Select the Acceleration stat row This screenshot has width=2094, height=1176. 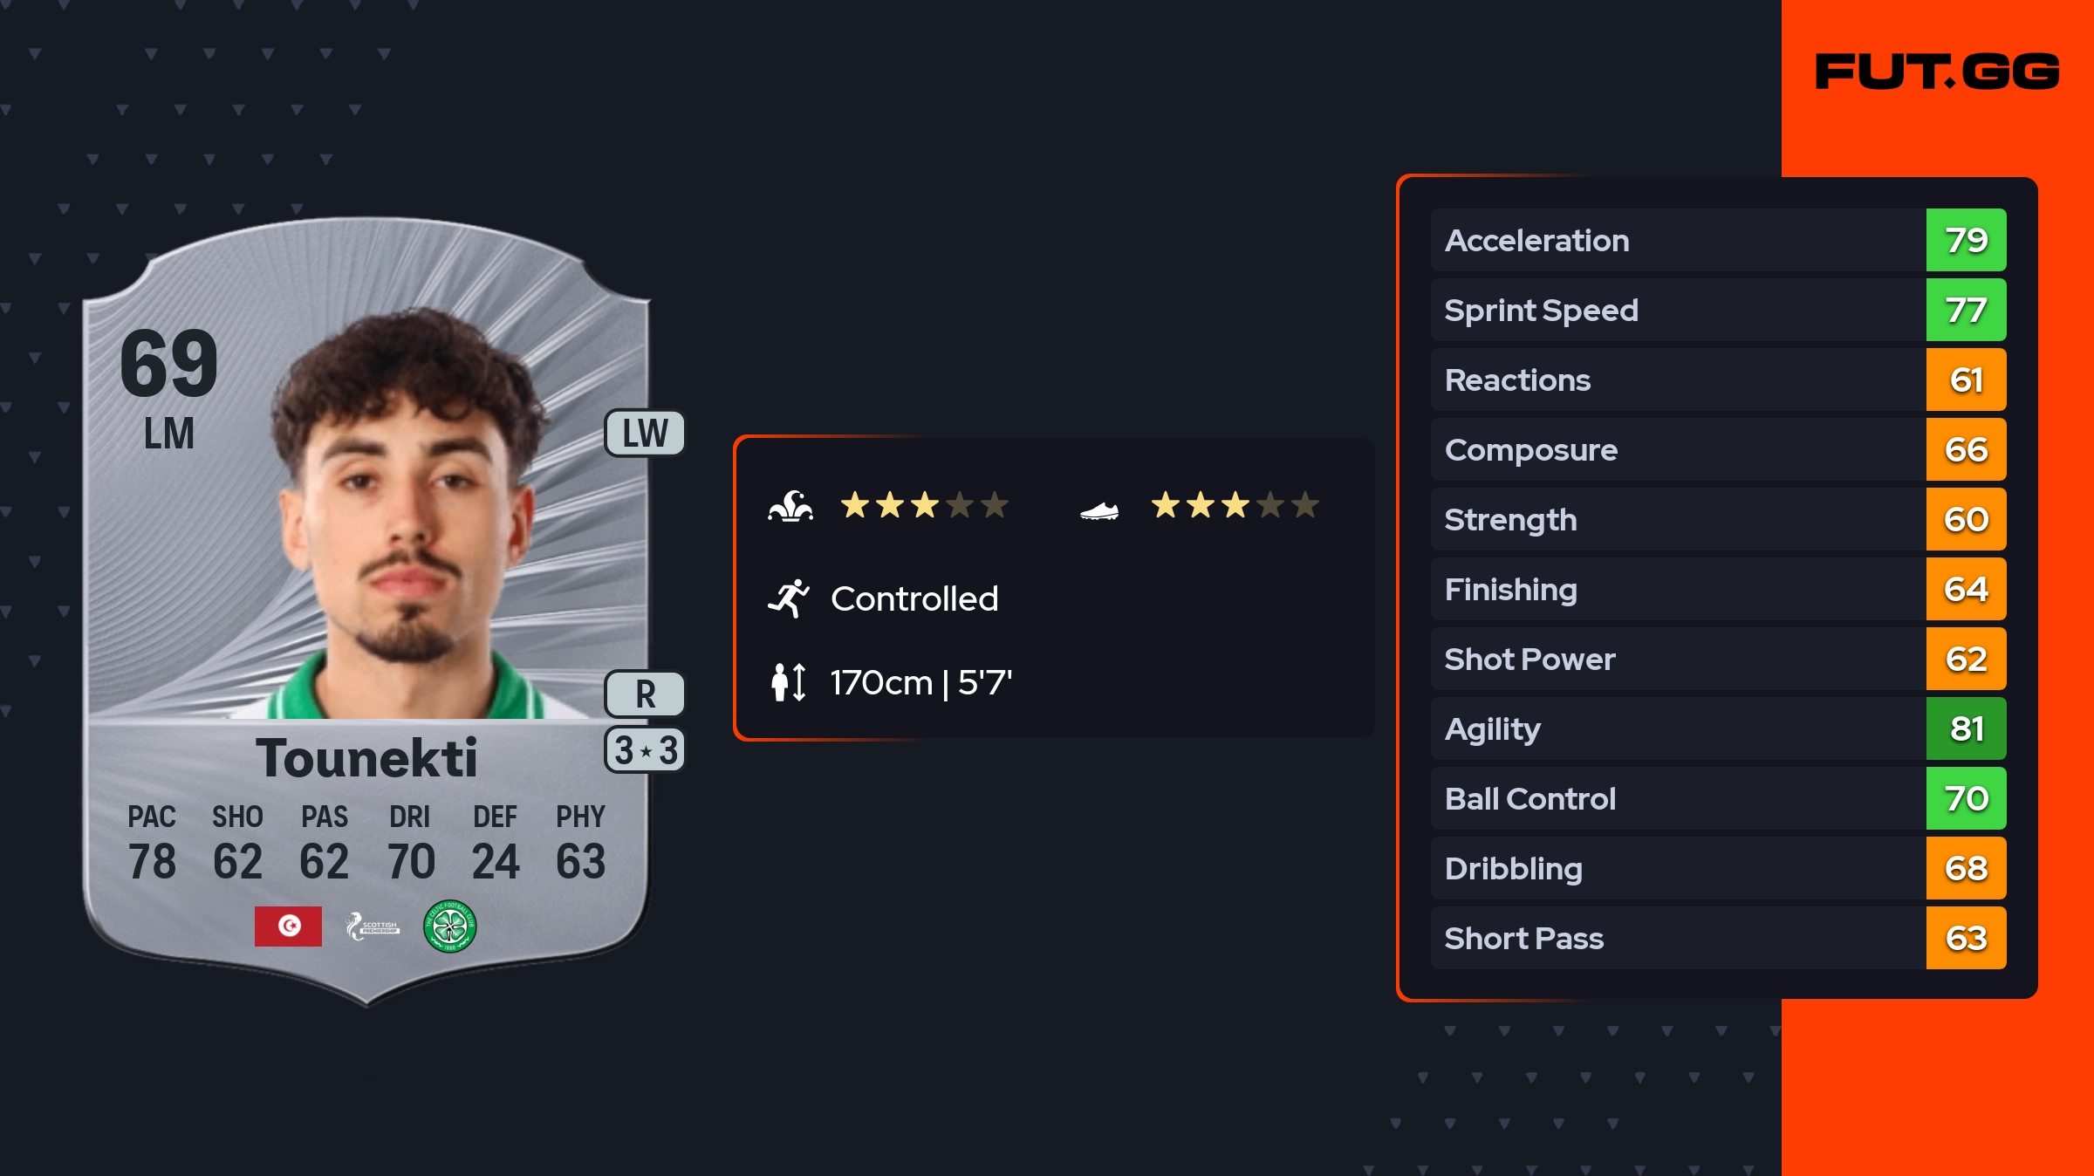[x=1677, y=240]
